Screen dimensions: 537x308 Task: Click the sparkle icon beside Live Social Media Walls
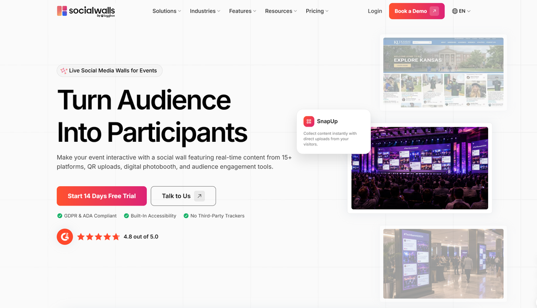tap(63, 71)
